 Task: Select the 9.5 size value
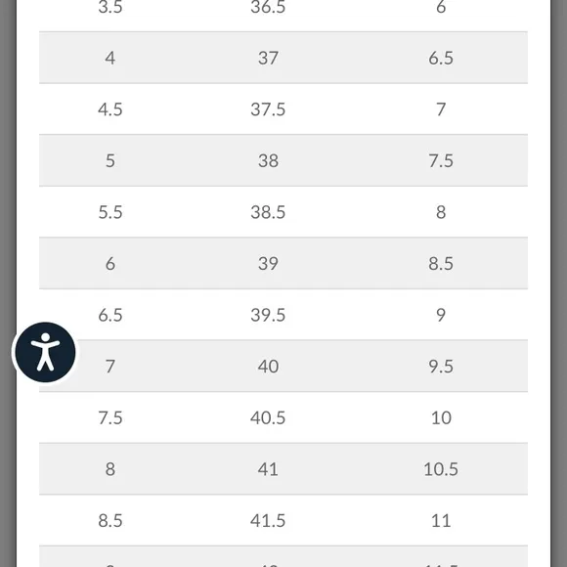tap(441, 366)
